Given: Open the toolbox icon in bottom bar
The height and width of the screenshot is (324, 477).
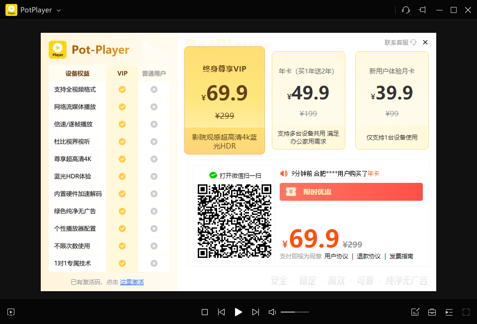Looking at the screenshot, I should [432, 312].
